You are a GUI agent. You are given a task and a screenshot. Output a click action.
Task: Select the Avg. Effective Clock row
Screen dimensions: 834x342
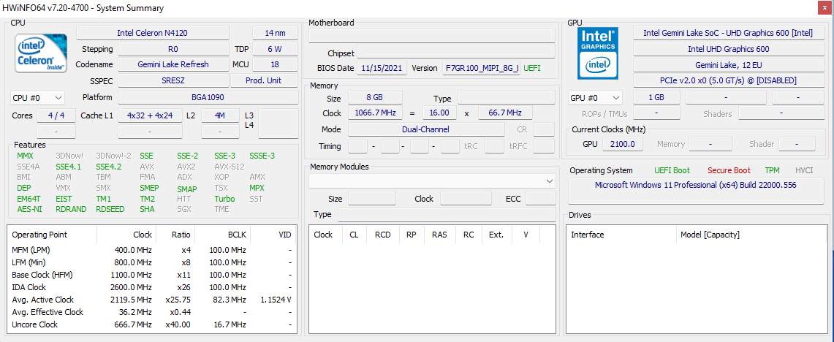[x=151, y=312]
